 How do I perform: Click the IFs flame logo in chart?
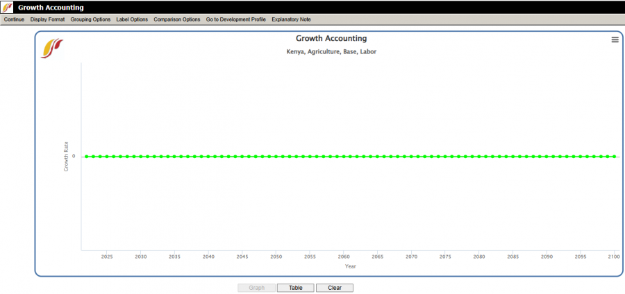(52, 48)
